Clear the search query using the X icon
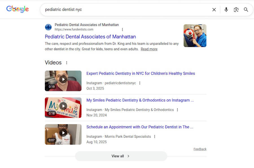254x168 pixels. point(214,9)
